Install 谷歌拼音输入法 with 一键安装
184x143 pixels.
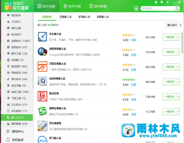169,52
